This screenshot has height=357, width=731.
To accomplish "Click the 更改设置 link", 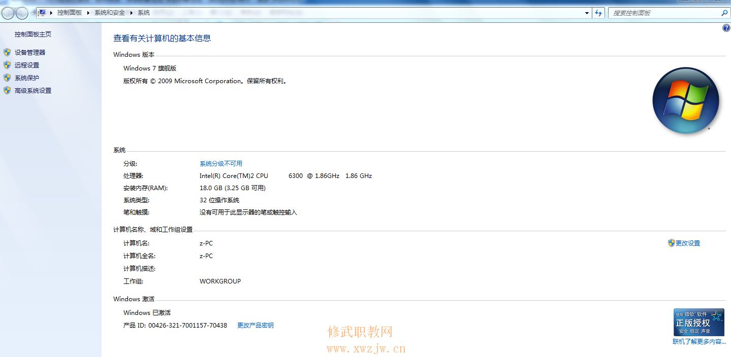I will click(x=688, y=243).
